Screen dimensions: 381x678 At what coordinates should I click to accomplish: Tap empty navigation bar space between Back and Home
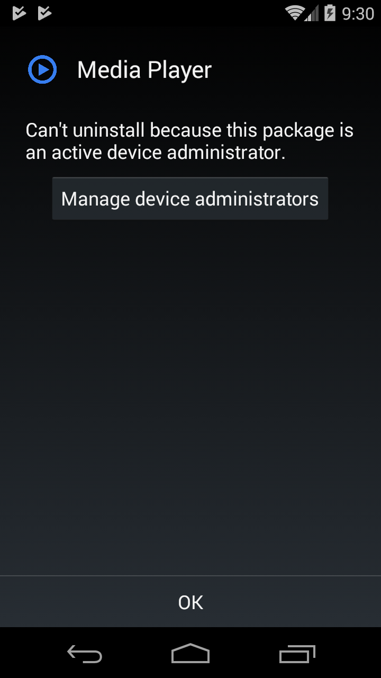pyautogui.click(x=137, y=654)
